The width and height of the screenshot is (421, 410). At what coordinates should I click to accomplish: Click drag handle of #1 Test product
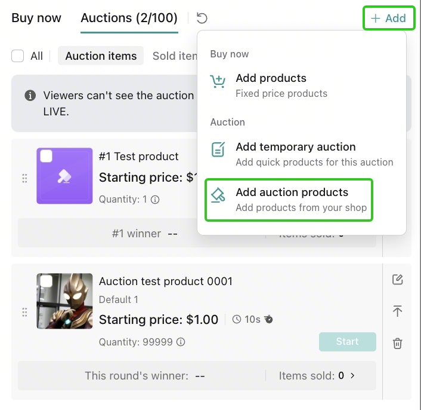[24, 178]
